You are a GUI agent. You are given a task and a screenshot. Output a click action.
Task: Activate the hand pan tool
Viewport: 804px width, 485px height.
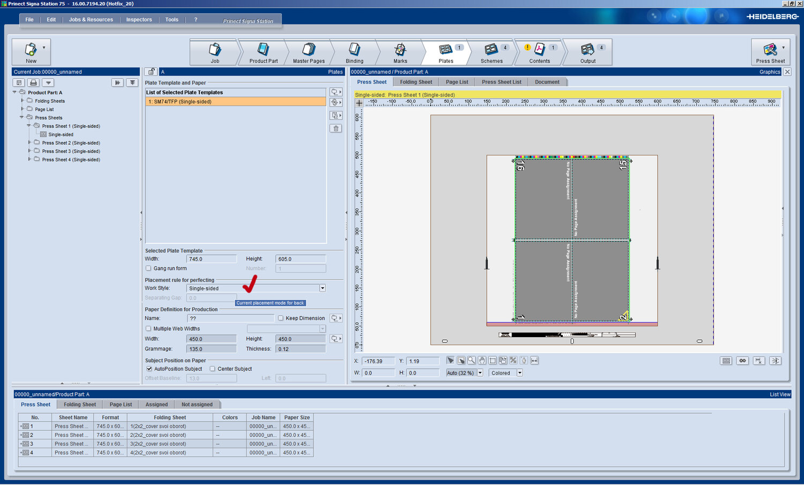[482, 361]
